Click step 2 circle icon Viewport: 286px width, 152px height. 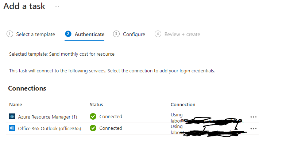point(68,34)
